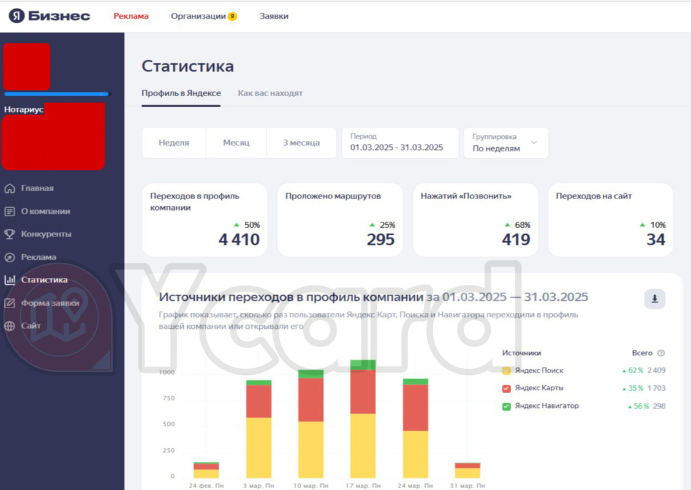Click the Реклама compass icon in sidebar

pyautogui.click(x=10, y=257)
